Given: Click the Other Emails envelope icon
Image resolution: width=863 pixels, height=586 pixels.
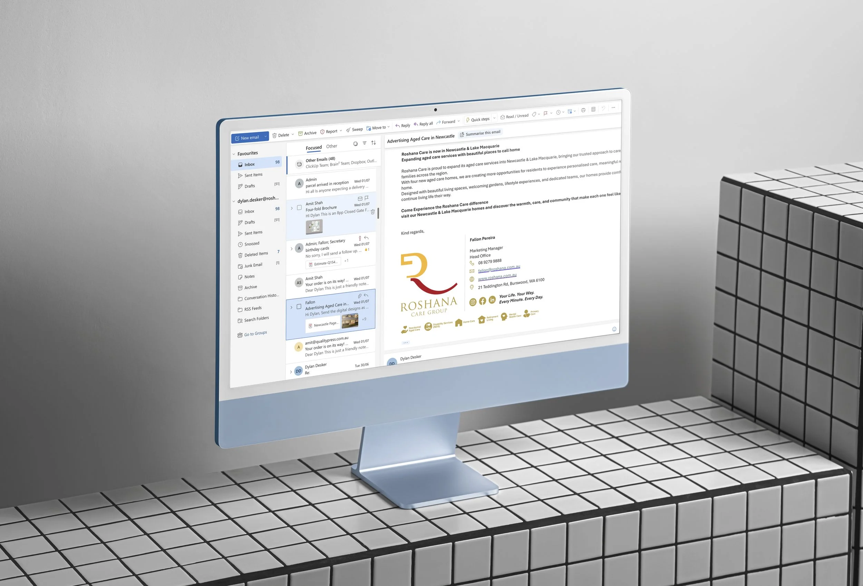Looking at the screenshot, I should 299,164.
